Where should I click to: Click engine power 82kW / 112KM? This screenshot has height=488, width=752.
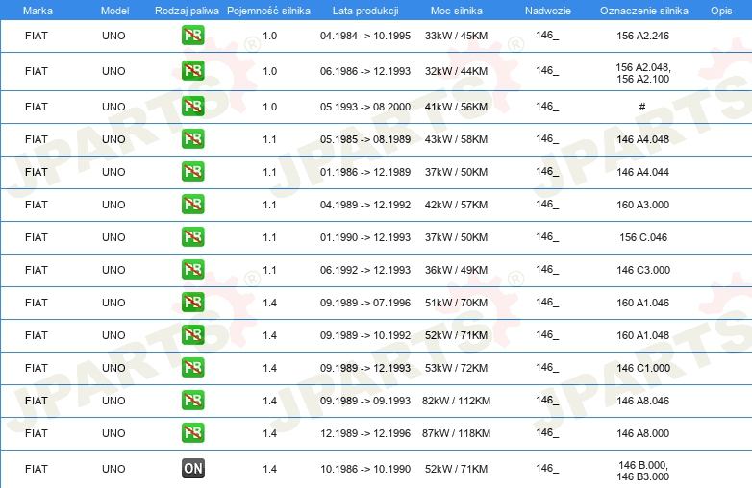pos(456,401)
